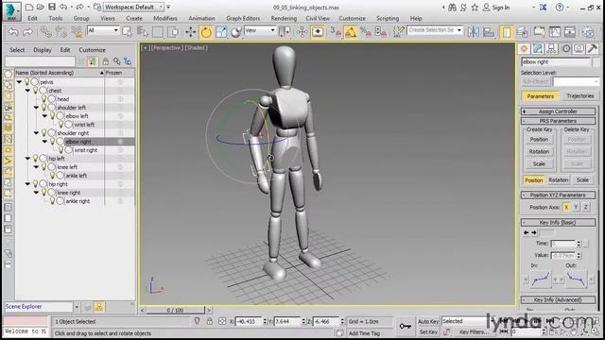Open the Animation menu
The height and width of the screenshot is (340, 605).
[x=201, y=18]
